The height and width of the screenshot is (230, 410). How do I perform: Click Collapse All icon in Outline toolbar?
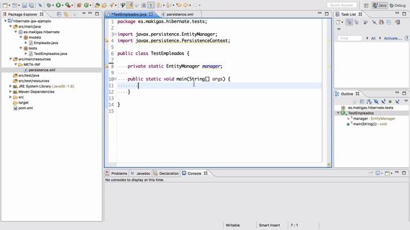coord(362,102)
